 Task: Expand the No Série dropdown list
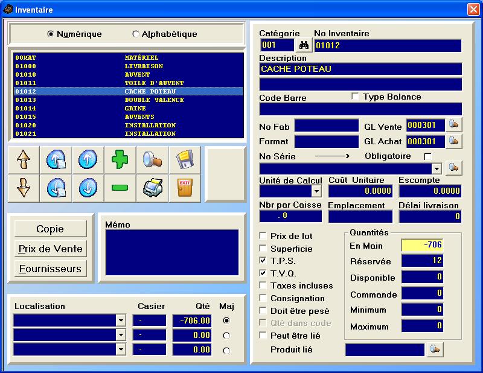[437, 168]
